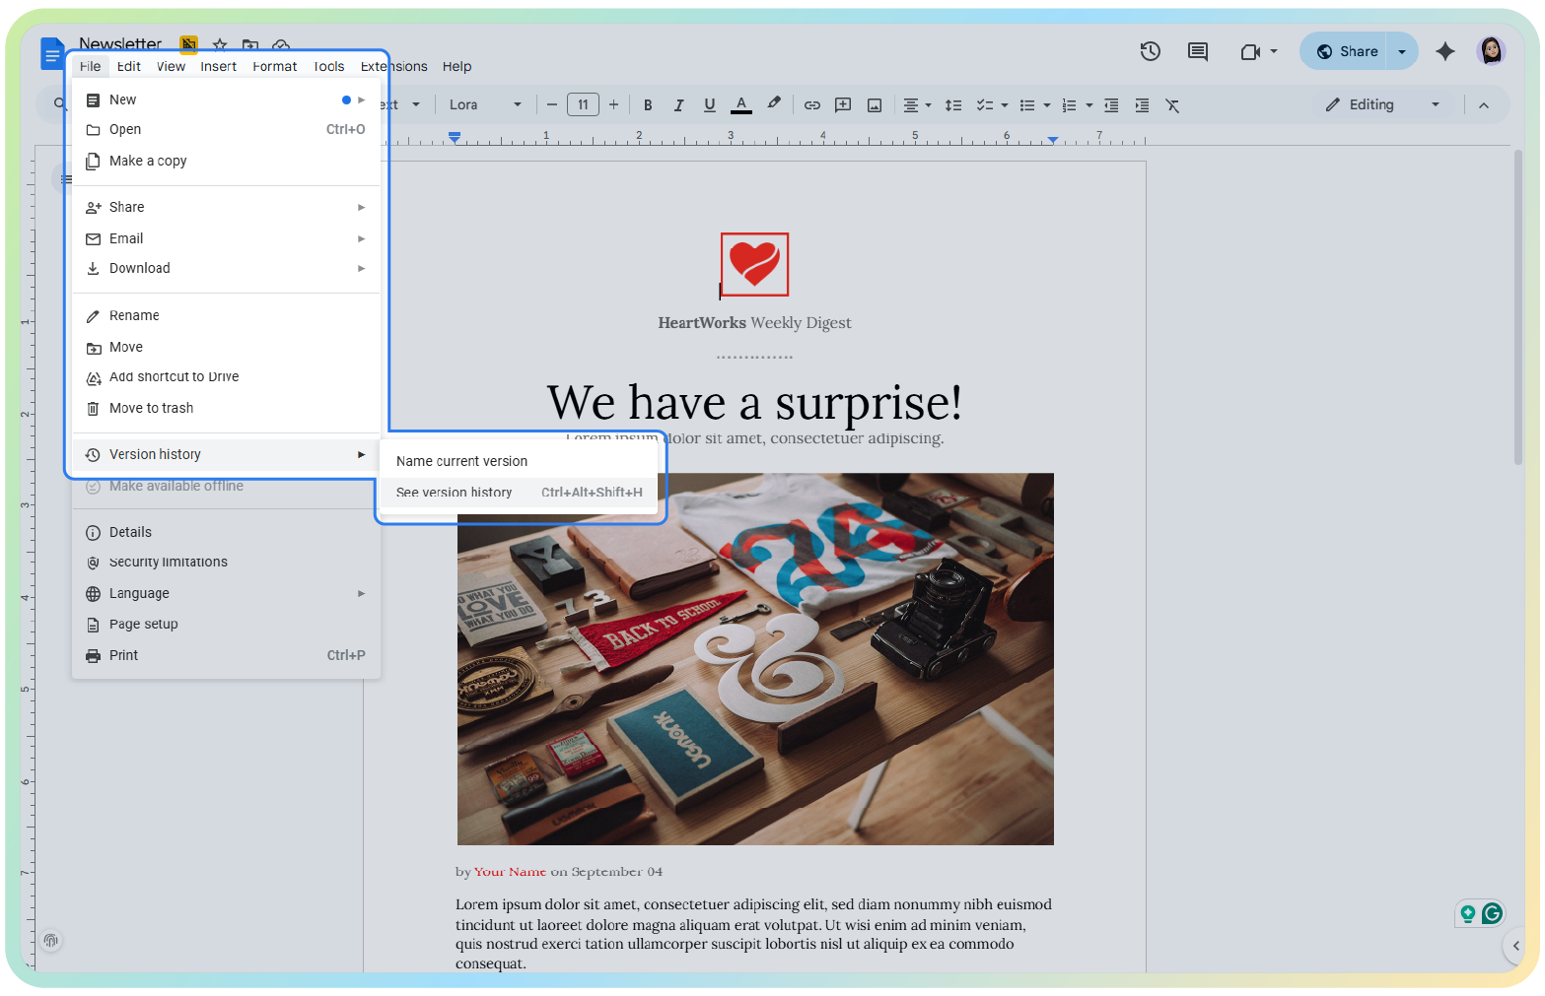Click the desk photo in the newsletter
The image size is (1545, 996).
click(x=755, y=659)
